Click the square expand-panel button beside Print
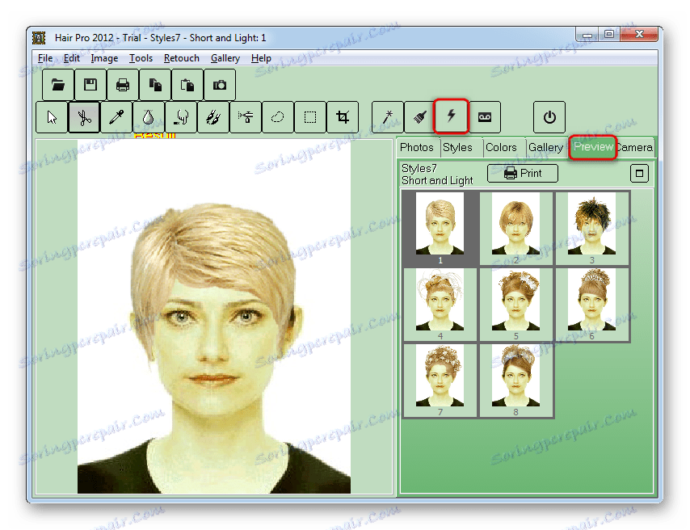690x530 pixels. coord(639,174)
